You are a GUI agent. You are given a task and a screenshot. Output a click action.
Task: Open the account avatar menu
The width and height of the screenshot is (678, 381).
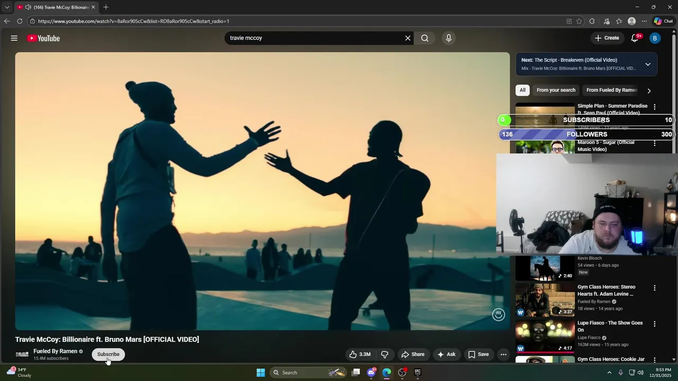(x=655, y=38)
